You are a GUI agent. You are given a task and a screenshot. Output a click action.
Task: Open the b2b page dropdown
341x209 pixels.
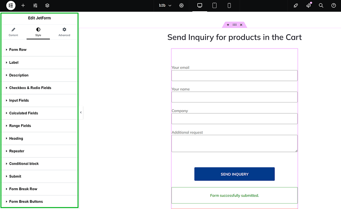165,5
